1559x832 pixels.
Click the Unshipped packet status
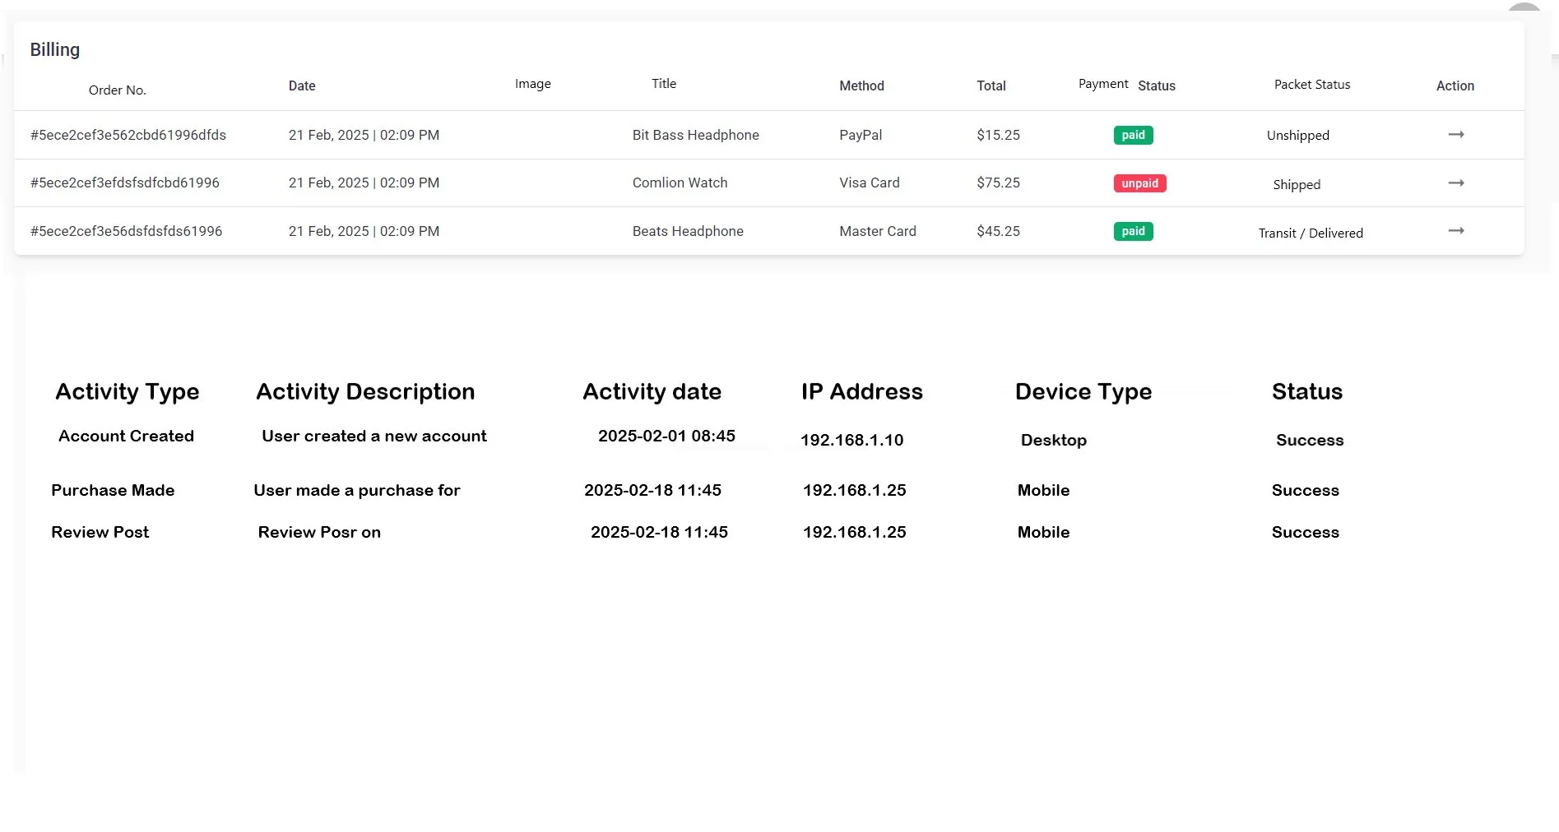(x=1297, y=136)
